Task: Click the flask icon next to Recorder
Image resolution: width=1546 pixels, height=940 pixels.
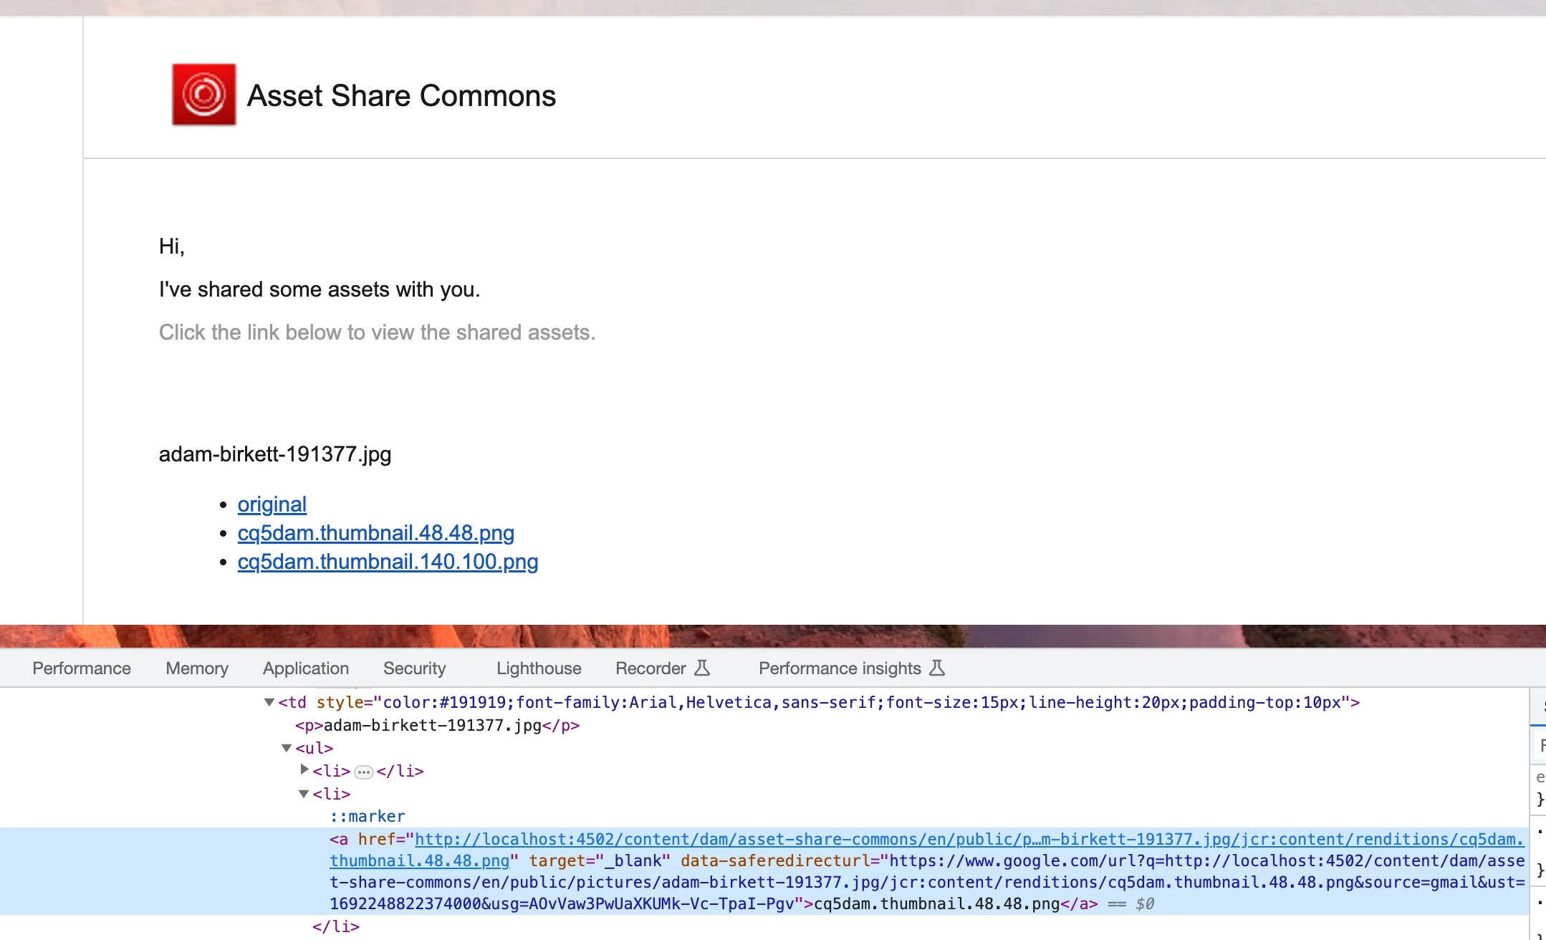Action: pyautogui.click(x=702, y=668)
